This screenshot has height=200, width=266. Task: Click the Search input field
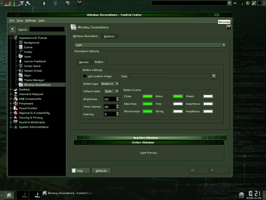(47, 29)
